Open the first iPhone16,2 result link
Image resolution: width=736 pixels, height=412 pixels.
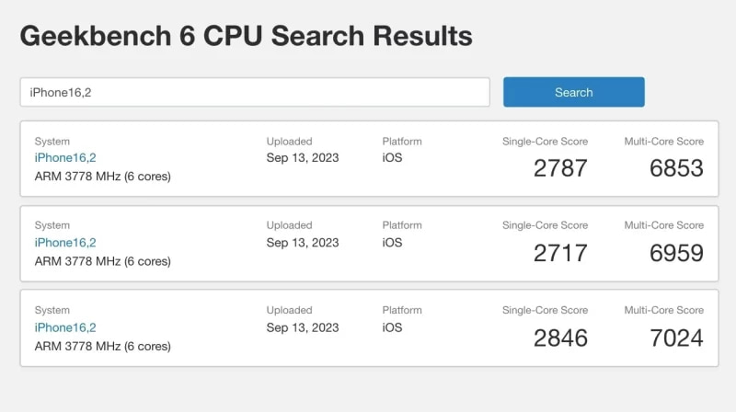[x=65, y=158]
